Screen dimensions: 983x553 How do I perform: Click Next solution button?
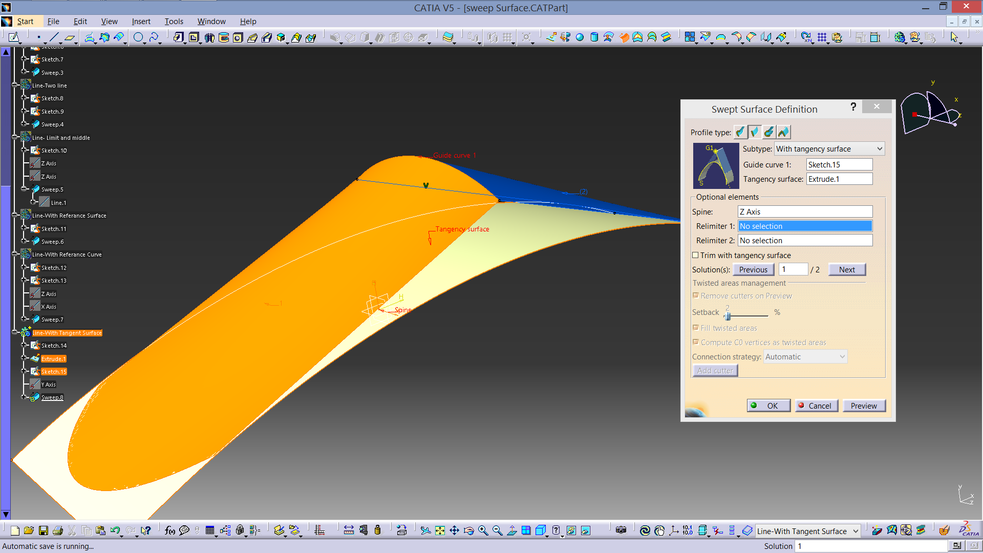point(847,269)
